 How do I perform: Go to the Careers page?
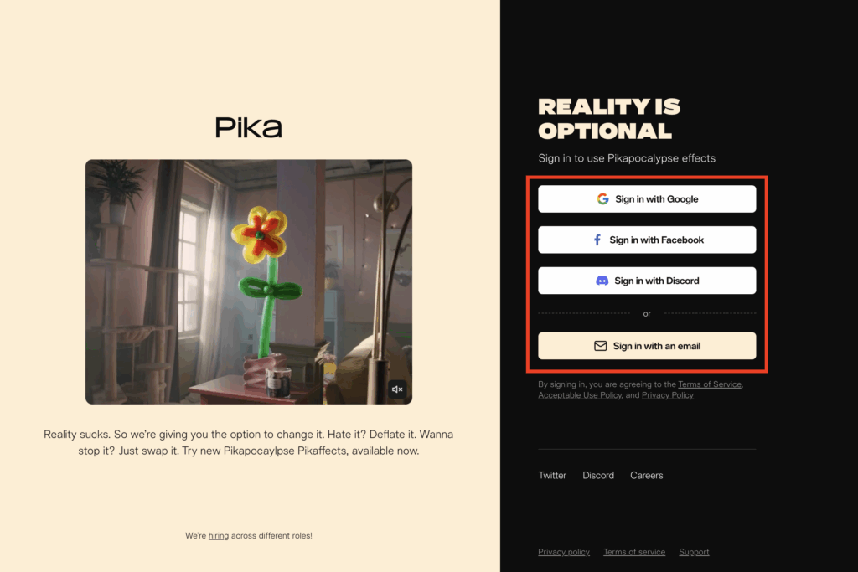point(646,475)
